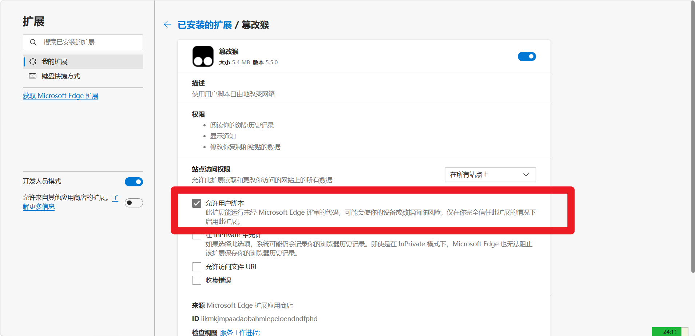The width and height of the screenshot is (695, 336).
Task: Click the 修改你复制和粘贴的数据 permission text
Action: click(245, 147)
